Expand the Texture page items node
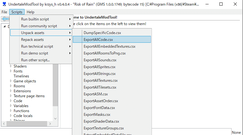The image size is (243, 135). [11, 96]
